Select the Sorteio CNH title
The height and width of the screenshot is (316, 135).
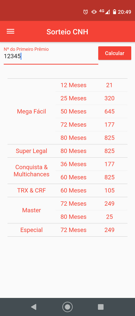67,32
